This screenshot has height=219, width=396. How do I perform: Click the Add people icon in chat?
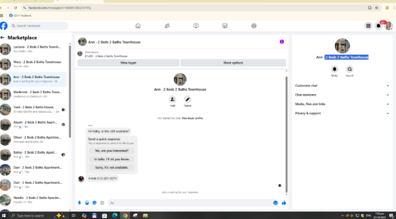(x=173, y=99)
